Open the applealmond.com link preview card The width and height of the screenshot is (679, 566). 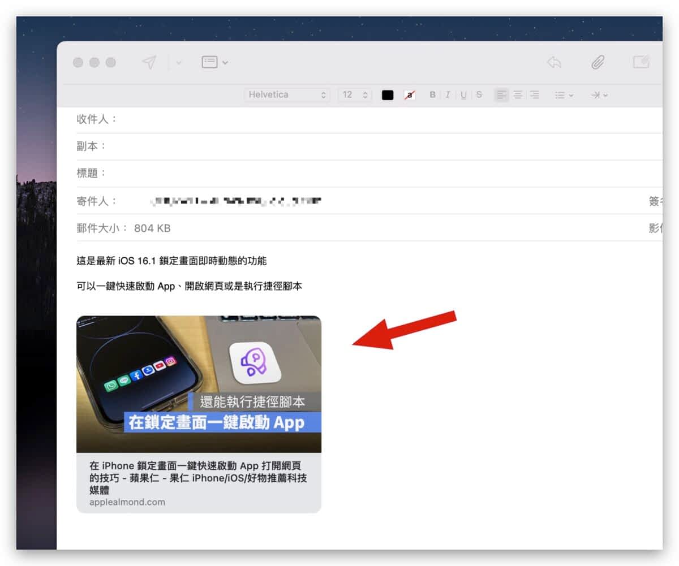point(199,414)
